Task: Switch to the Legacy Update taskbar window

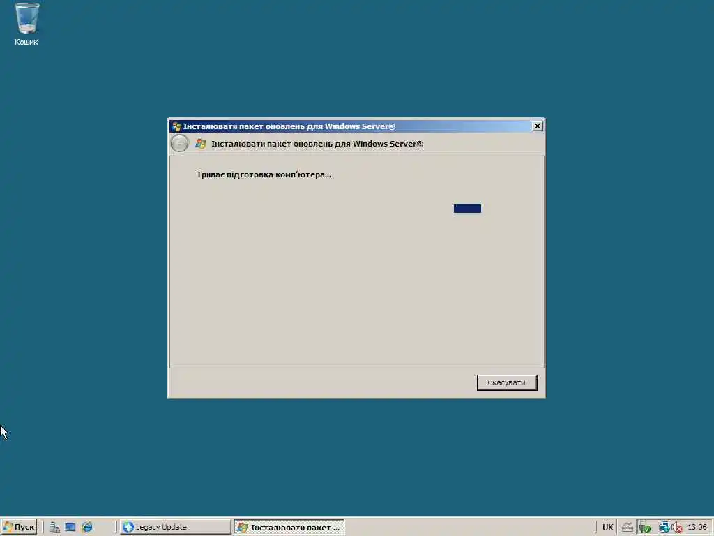Action: click(176, 527)
